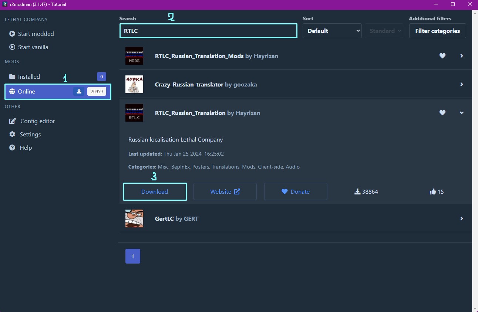Click the RTLC_Russian_Translation mod thumbnail

point(134,113)
